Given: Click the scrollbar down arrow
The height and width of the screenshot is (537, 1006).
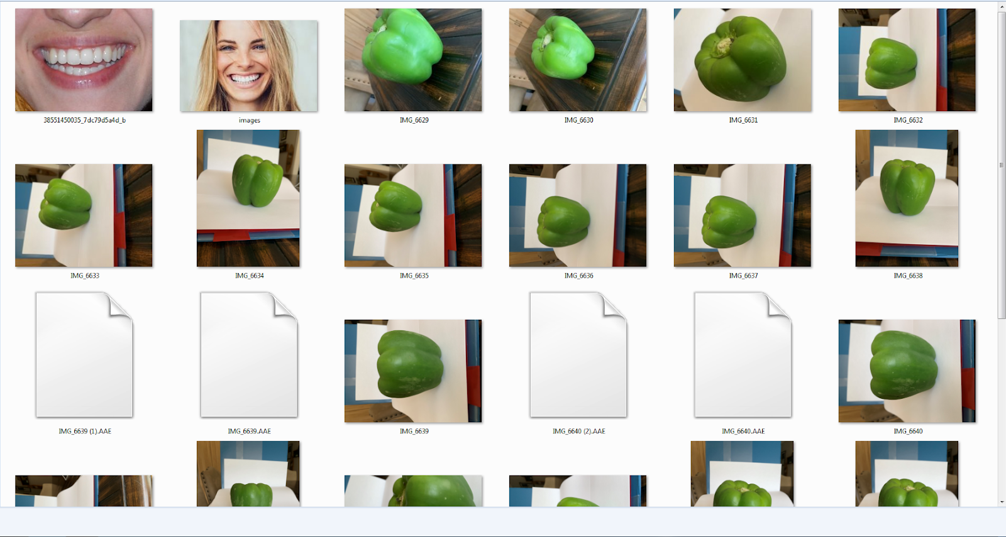Looking at the screenshot, I should pyautogui.click(x=1002, y=502).
